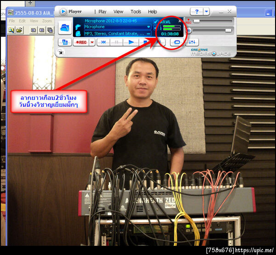Open the MP3 Stereo format settings box

coord(117,34)
